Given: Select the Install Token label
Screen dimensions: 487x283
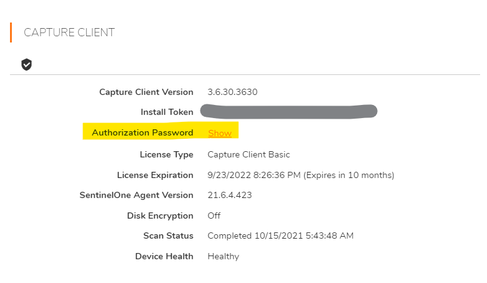Looking at the screenshot, I should tap(167, 112).
